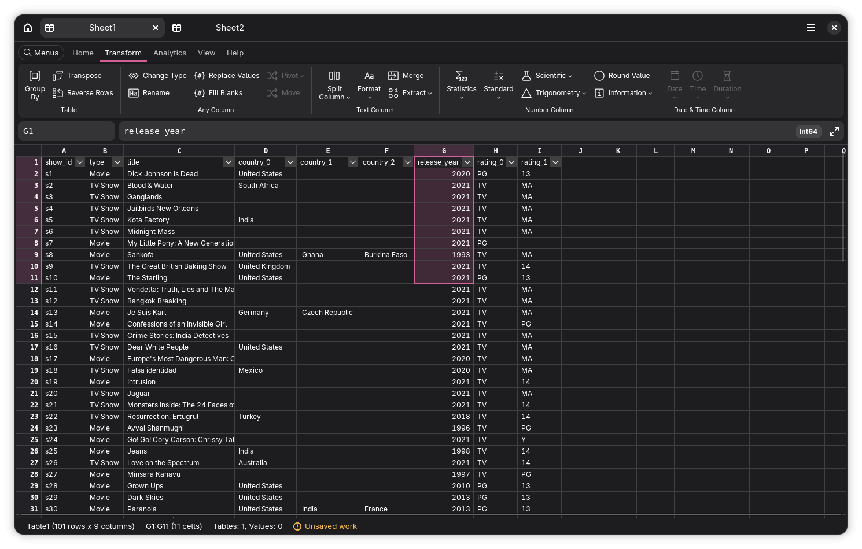Screen dimensions: 862x549
Task: Open the rating_1 filter dropdown
Action: tap(555, 162)
